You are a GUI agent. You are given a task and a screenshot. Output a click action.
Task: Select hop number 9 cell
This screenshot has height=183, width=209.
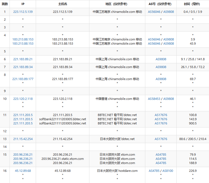[5, 91]
